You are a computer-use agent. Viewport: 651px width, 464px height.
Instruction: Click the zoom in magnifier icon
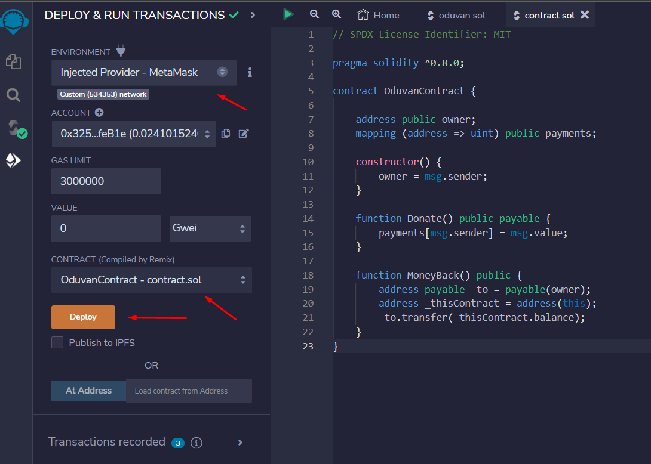pyautogui.click(x=336, y=14)
